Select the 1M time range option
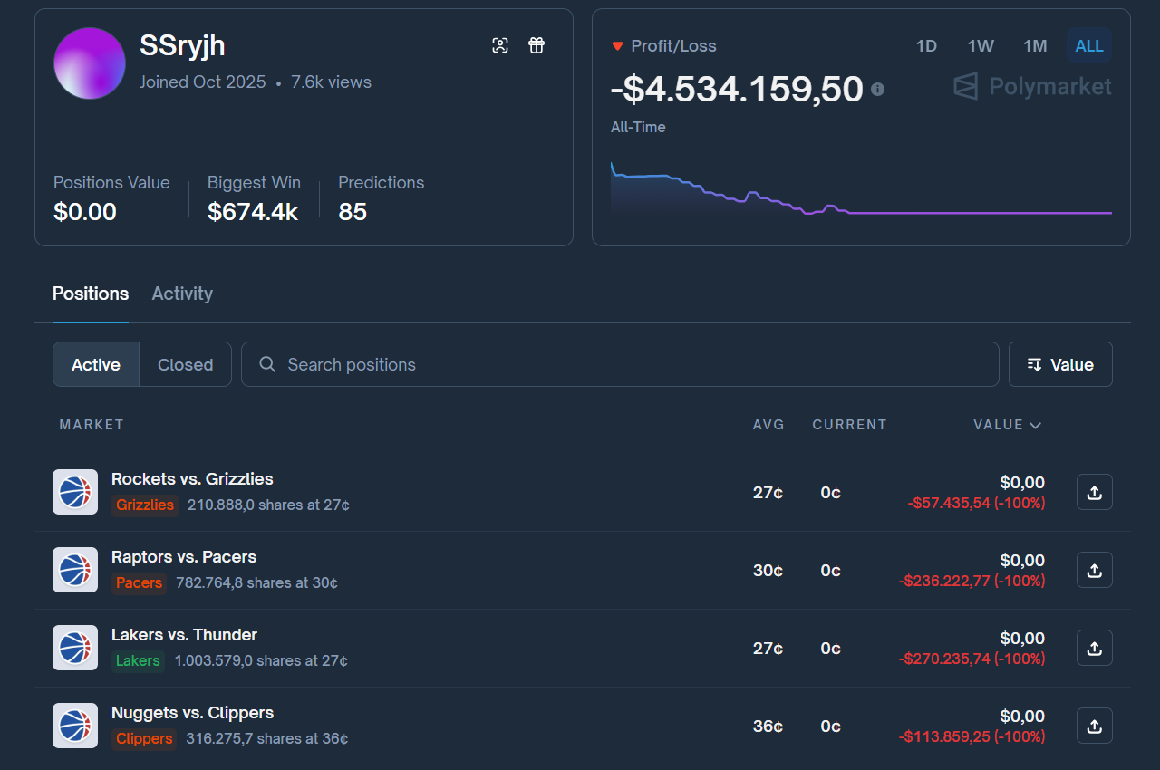1160x770 pixels. click(x=1035, y=45)
